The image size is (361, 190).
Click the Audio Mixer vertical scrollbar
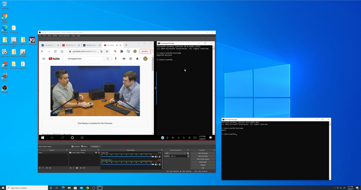[162, 160]
